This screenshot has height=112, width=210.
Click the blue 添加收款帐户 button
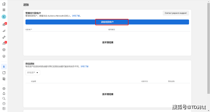pyautogui.click(x=107, y=22)
